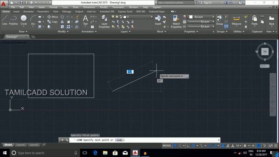Image resolution: width=279 pixels, height=157 pixels.
Task: Expand the Properties panel
Action: tap(191, 31)
